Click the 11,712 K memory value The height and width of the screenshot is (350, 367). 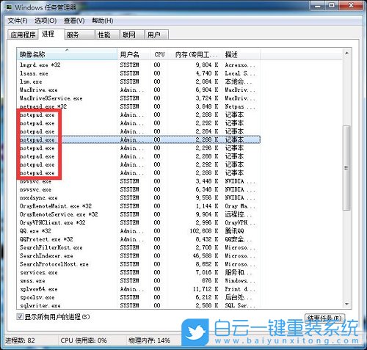[x=206, y=289]
